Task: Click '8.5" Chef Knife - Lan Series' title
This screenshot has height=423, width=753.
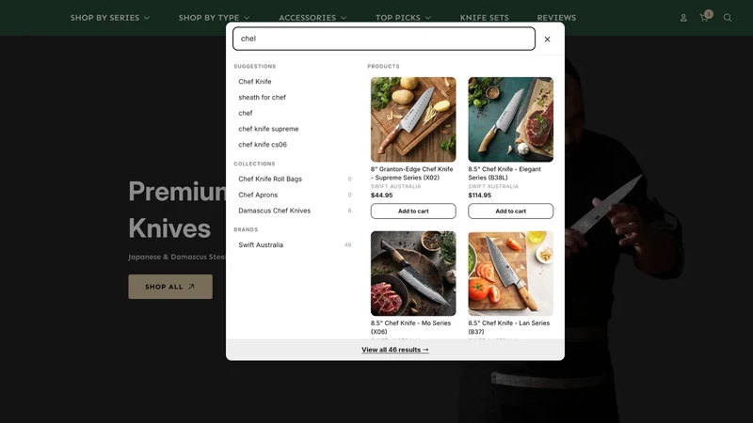Action: [508, 327]
